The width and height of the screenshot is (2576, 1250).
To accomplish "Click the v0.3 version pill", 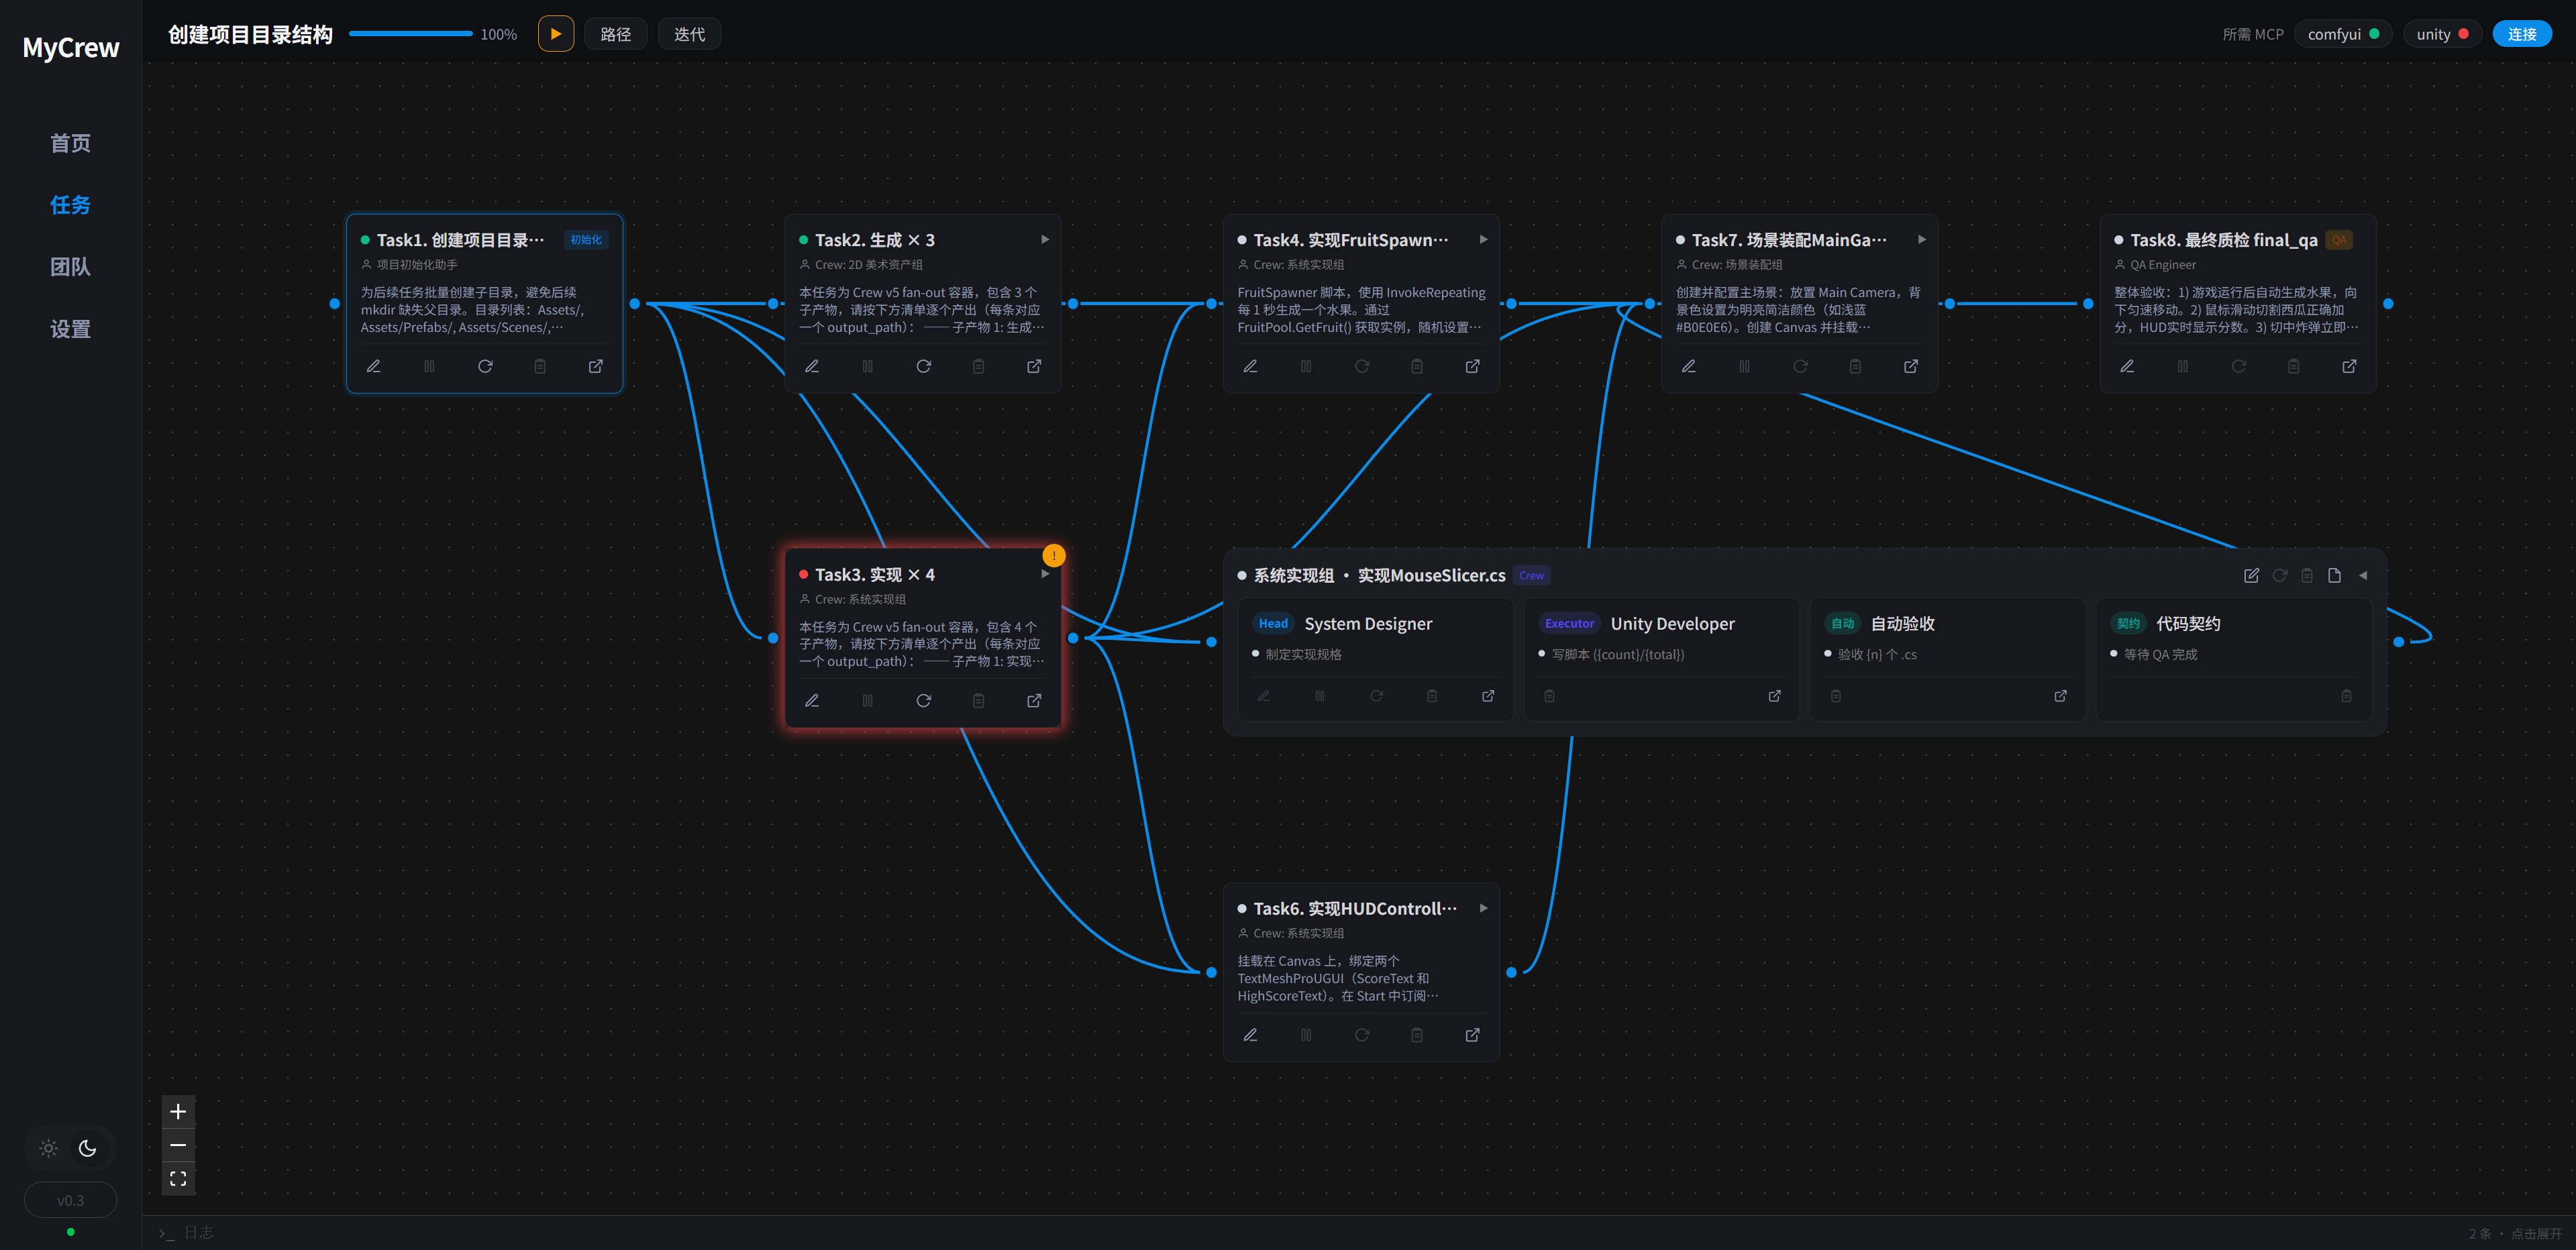I will click(x=70, y=1201).
